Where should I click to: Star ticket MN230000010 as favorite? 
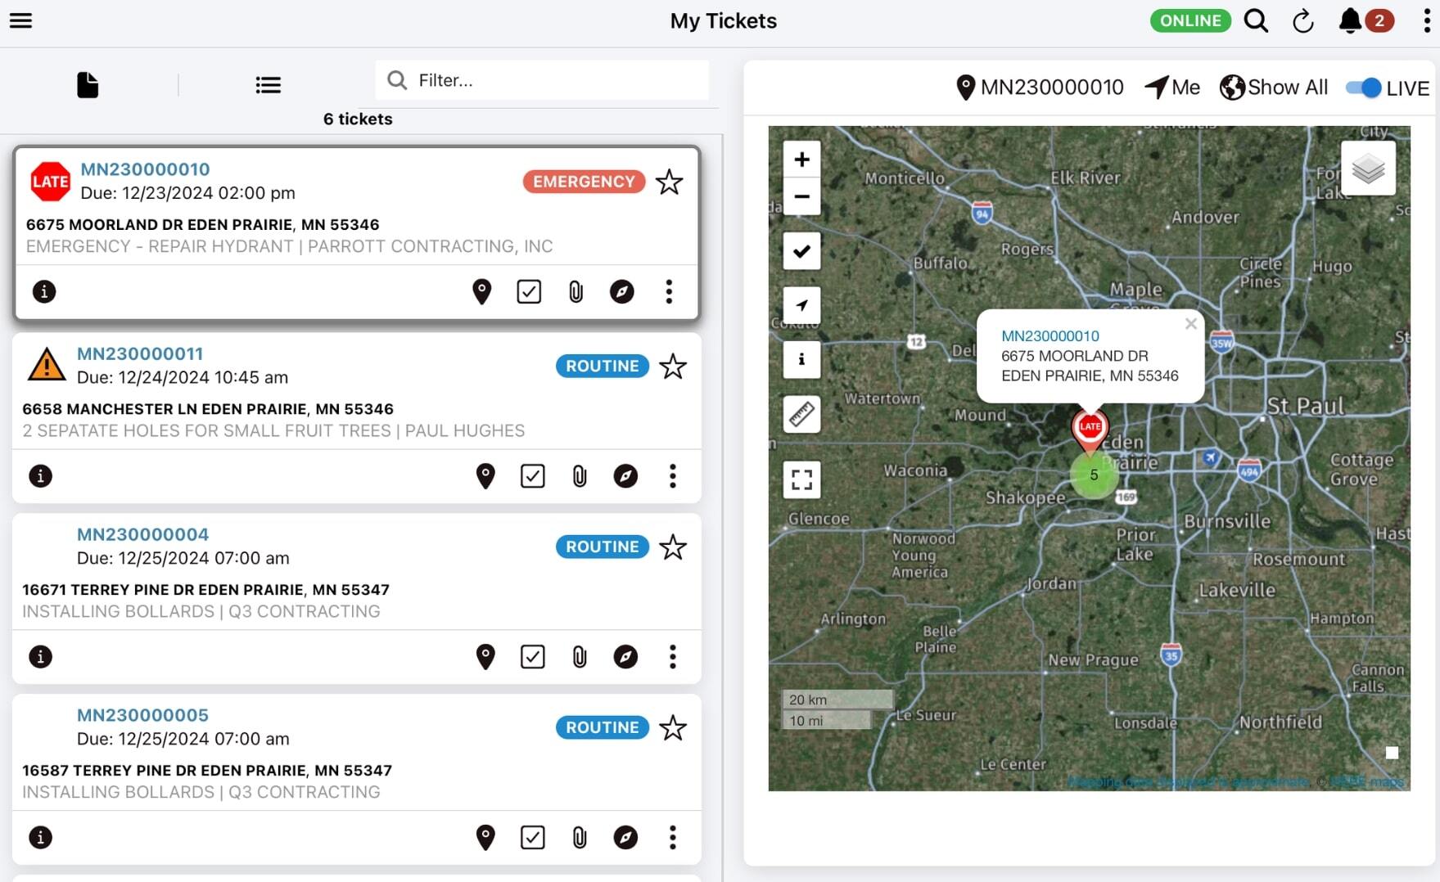pyautogui.click(x=669, y=182)
